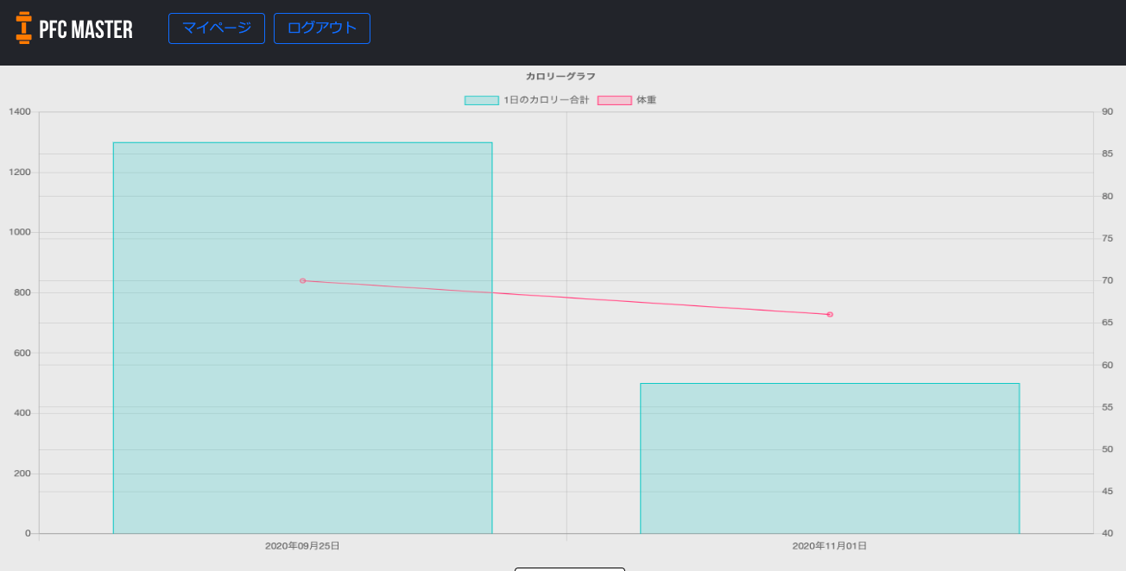Click the pink weight trend line
1126x571 pixels.
[566, 297]
